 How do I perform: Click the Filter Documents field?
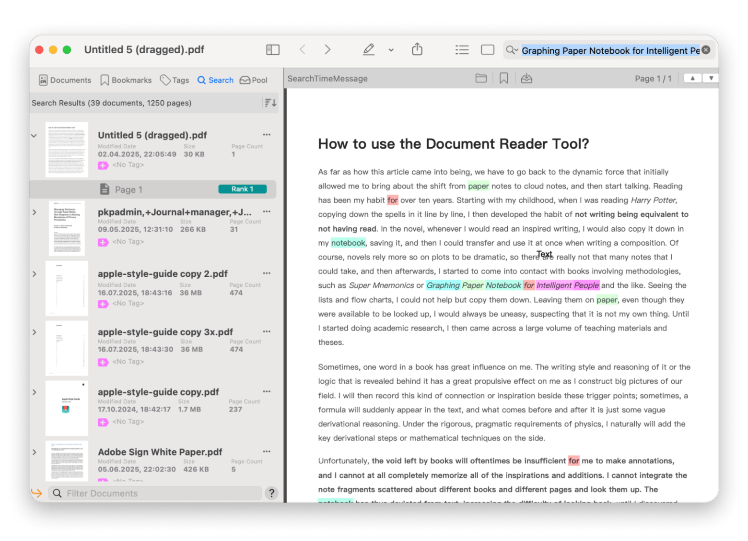click(x=155, y=493)
